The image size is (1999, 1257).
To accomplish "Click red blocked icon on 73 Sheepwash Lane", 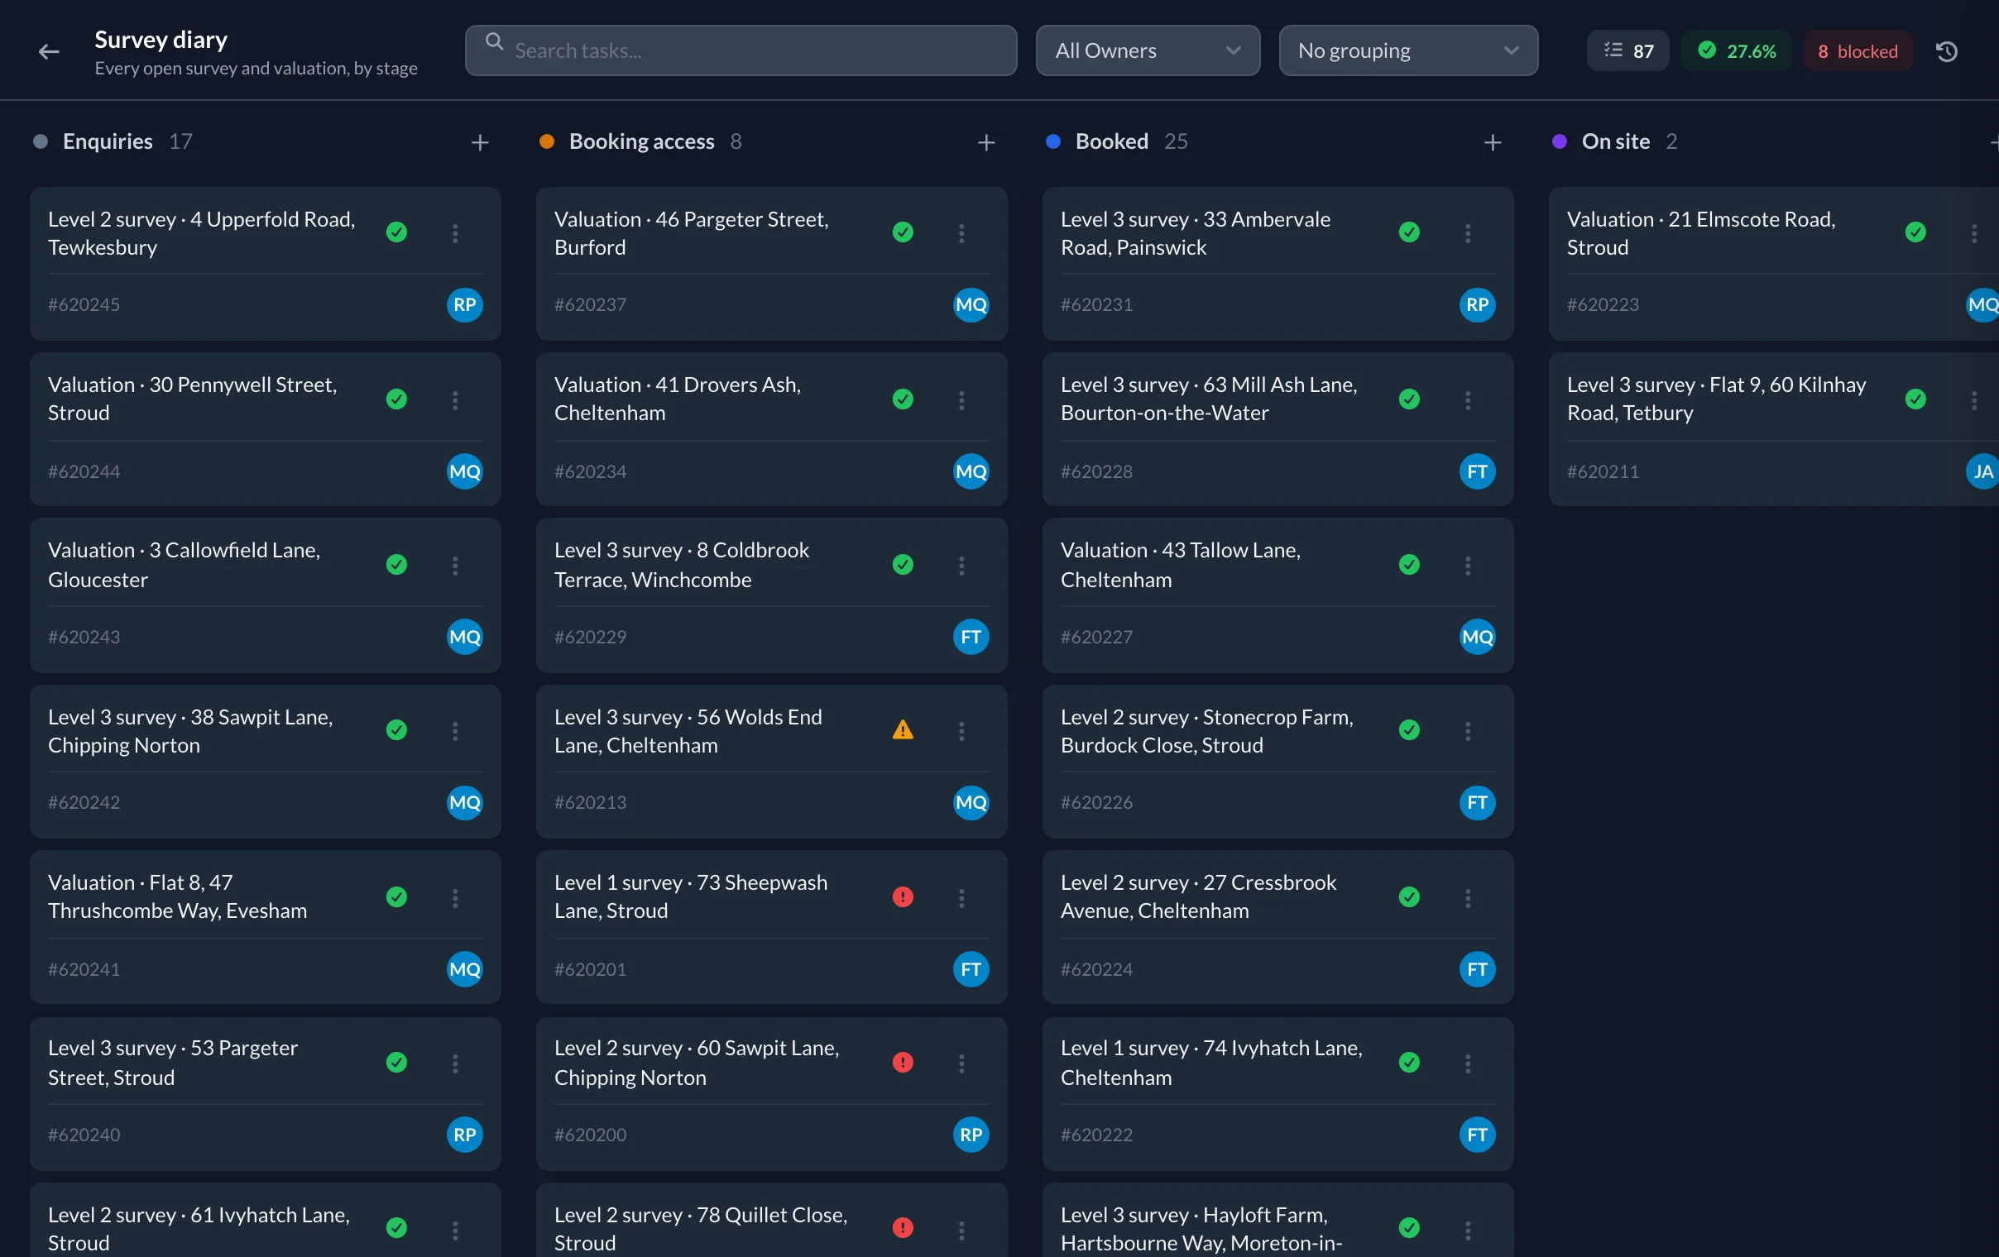I will (903, 897).
